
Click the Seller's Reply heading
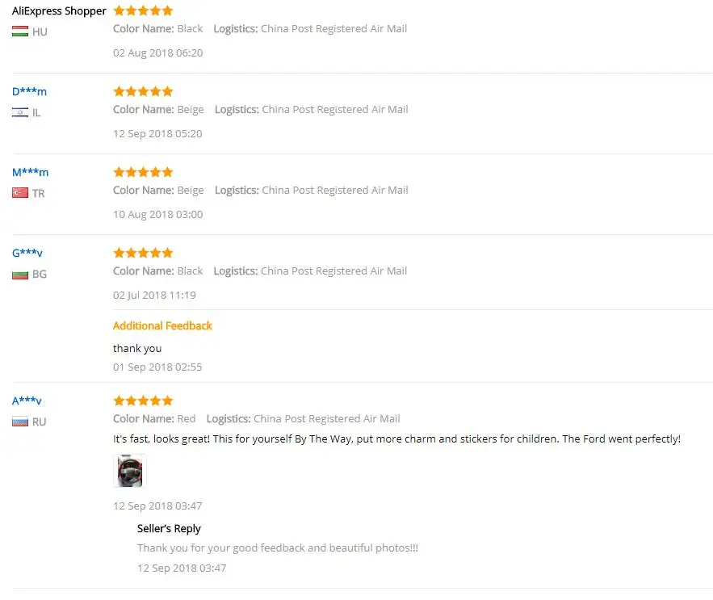coord(169,529)
